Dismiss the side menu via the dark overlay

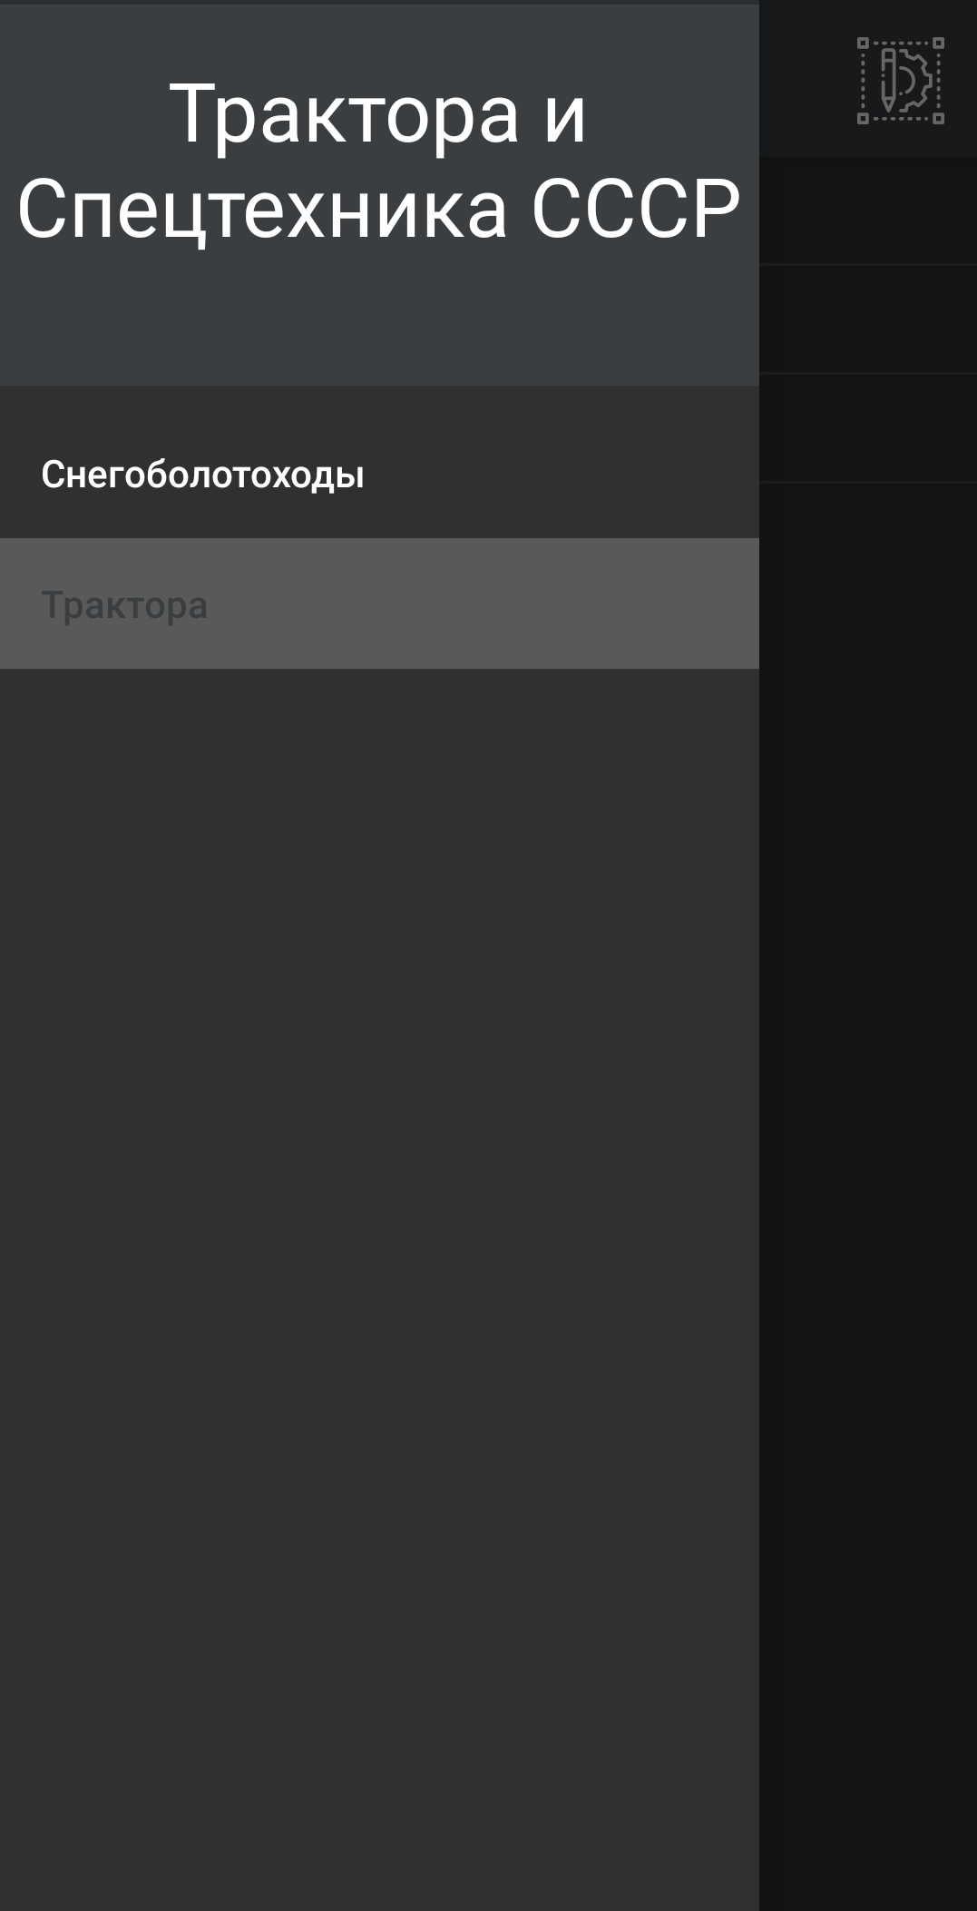pyautogui.click(x=868, y=1180)
